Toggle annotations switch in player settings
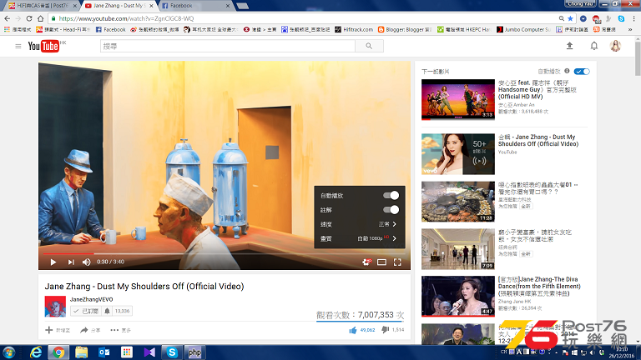Viewport: 641px width, 360px height. [391, 210]
